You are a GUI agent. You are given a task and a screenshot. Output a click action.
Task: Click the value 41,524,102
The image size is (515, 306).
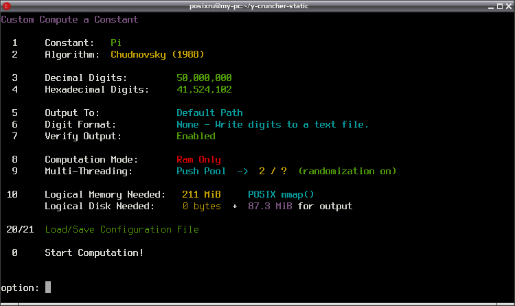[204, 90]
